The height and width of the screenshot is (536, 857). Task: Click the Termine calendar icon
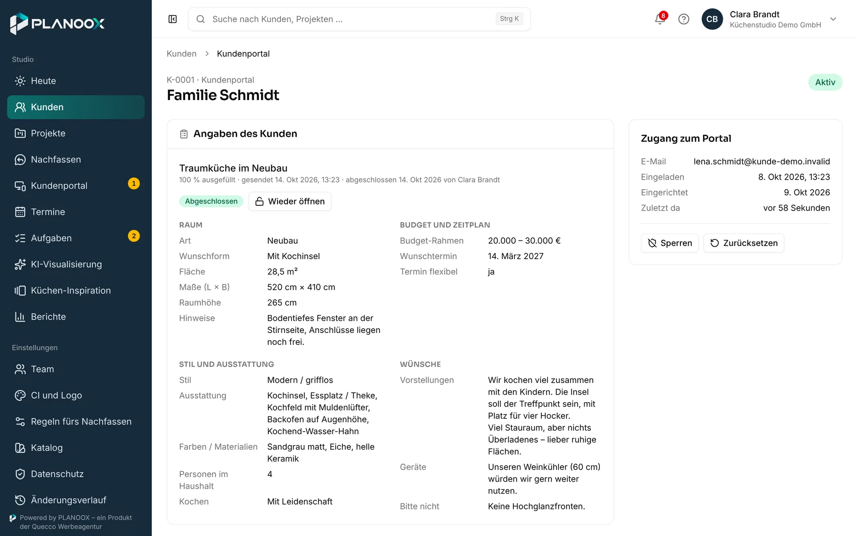(20, 212)
